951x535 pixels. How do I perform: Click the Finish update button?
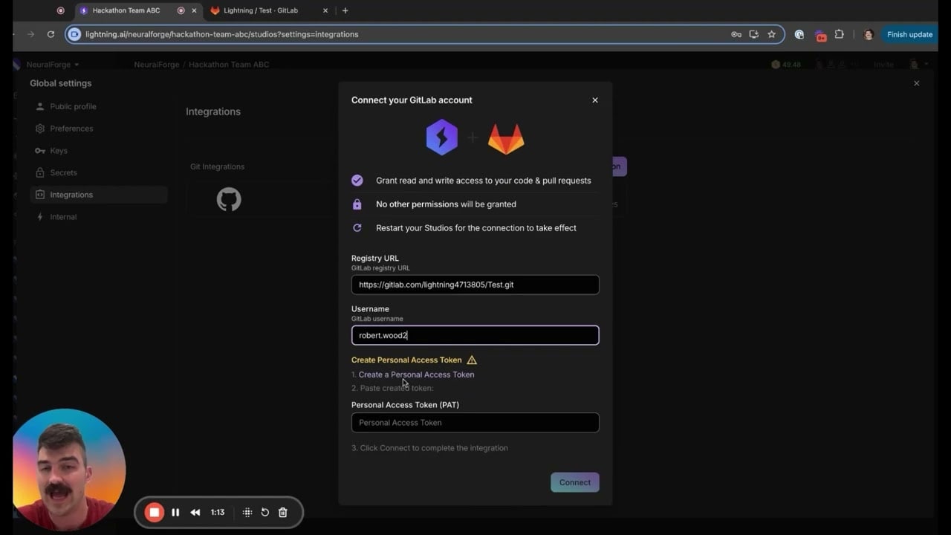pos(909,34)
